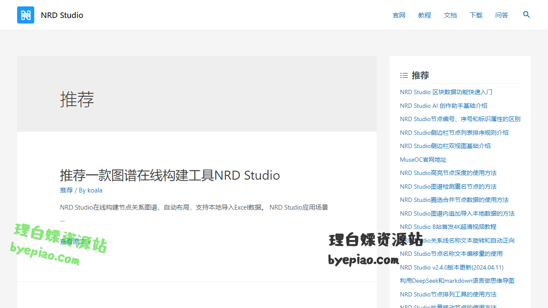Image resolution: width=548 pixels, height=308 pixels.
Task: Open NRD Studio节点排列工具的使用方法 link
Action: [x=448, y=294]
